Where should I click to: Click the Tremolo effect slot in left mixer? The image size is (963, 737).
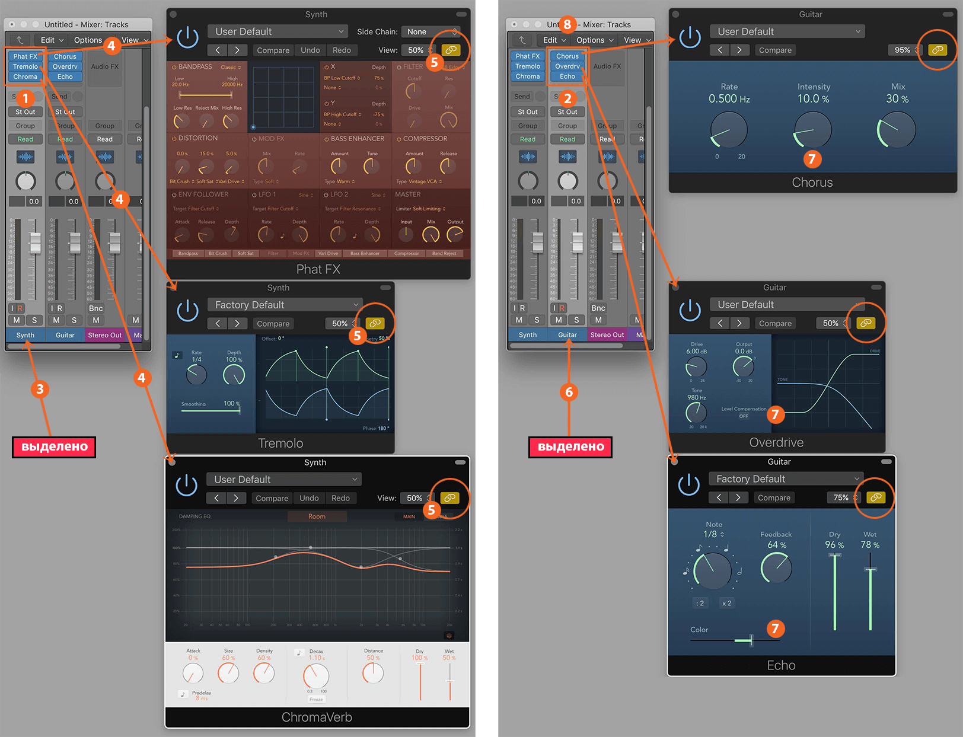coord(25,66)
